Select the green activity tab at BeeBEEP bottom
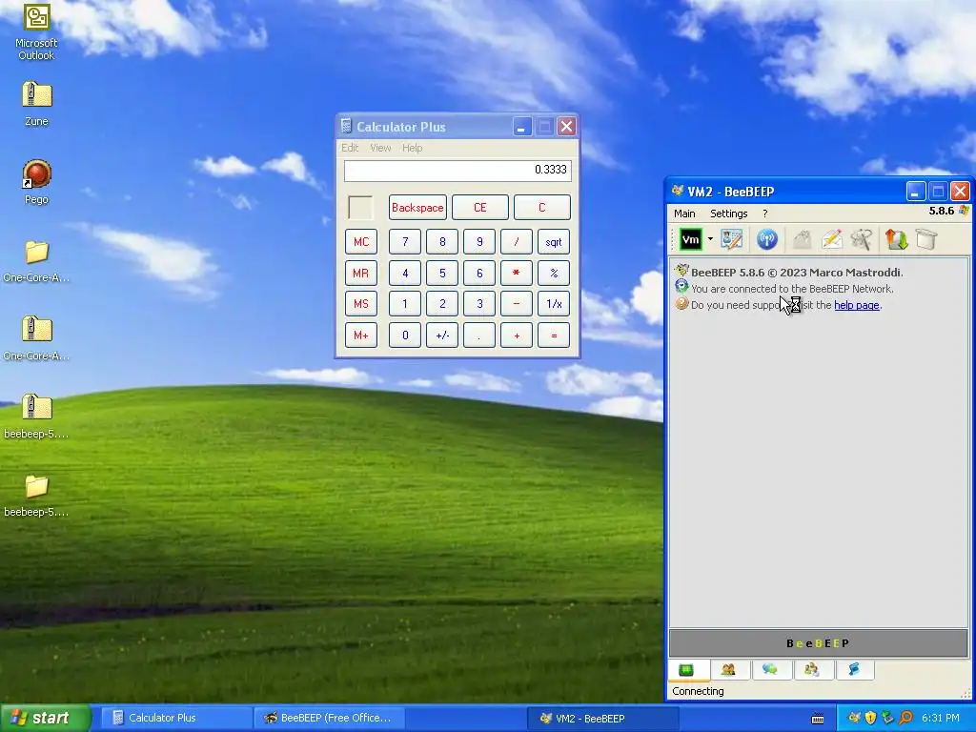976x732 pixels. [x=686, y=670]
